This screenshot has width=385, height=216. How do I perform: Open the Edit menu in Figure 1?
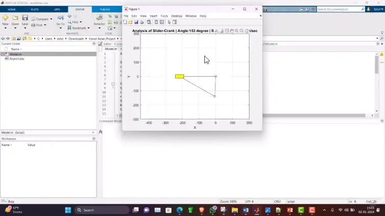[x=134, y=16]
